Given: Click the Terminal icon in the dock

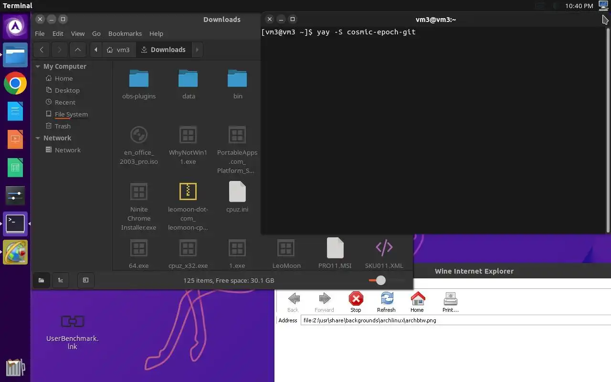Looking at the screenshot, I should pos(15,223).
